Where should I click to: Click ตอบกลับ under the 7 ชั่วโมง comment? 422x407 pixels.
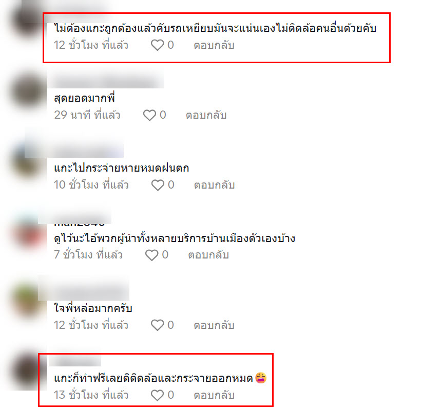pos(208,255)
